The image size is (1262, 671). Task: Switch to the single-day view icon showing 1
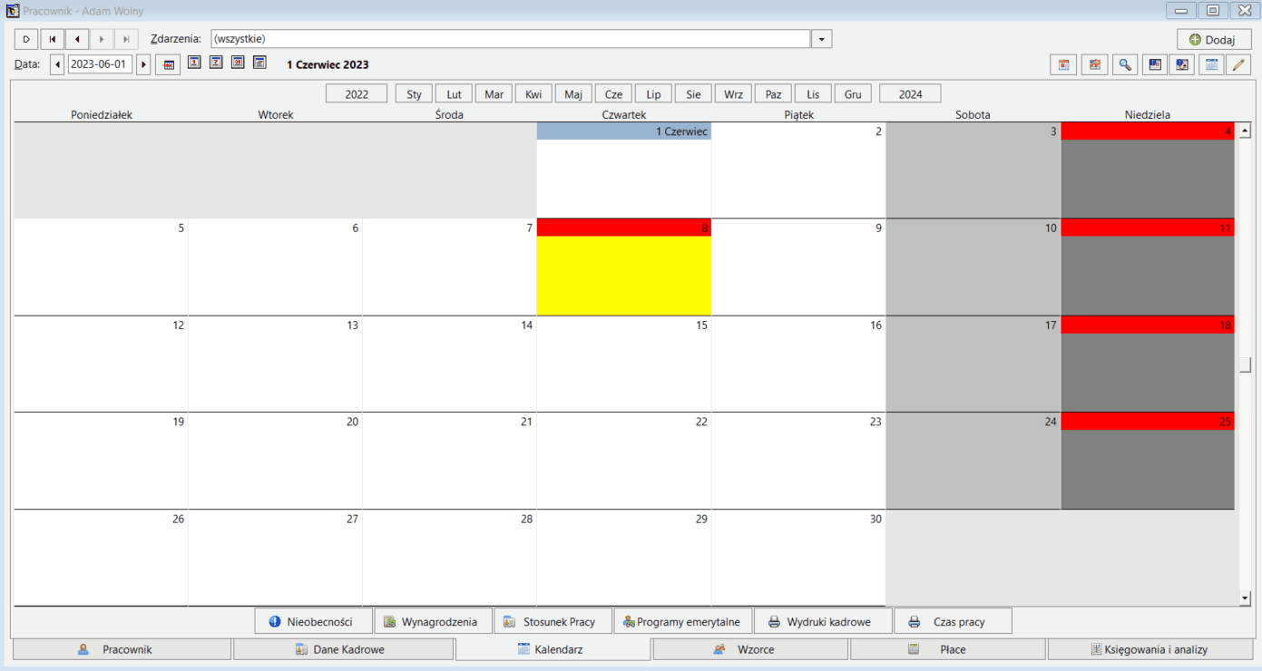point(194,63)
